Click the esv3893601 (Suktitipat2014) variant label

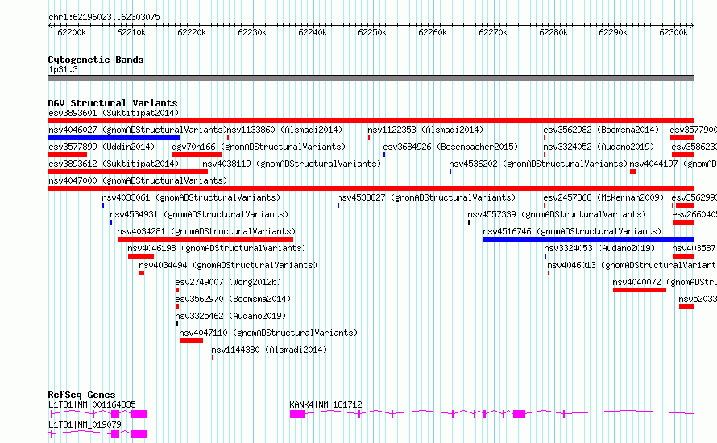click(114, 113)
